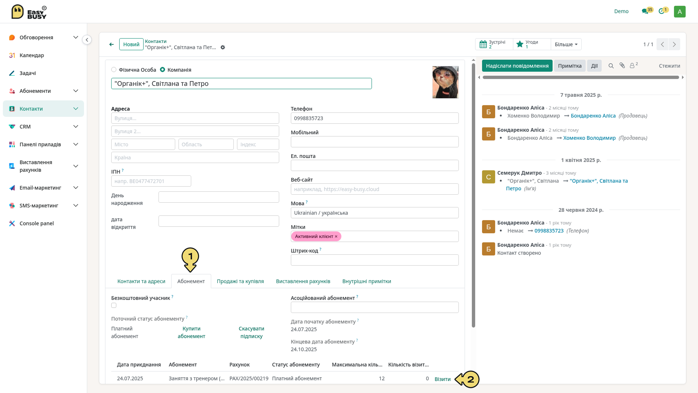Open the CRM sidebar icon
The width and height of the screenshot is (698, 393).
[12, 127]
